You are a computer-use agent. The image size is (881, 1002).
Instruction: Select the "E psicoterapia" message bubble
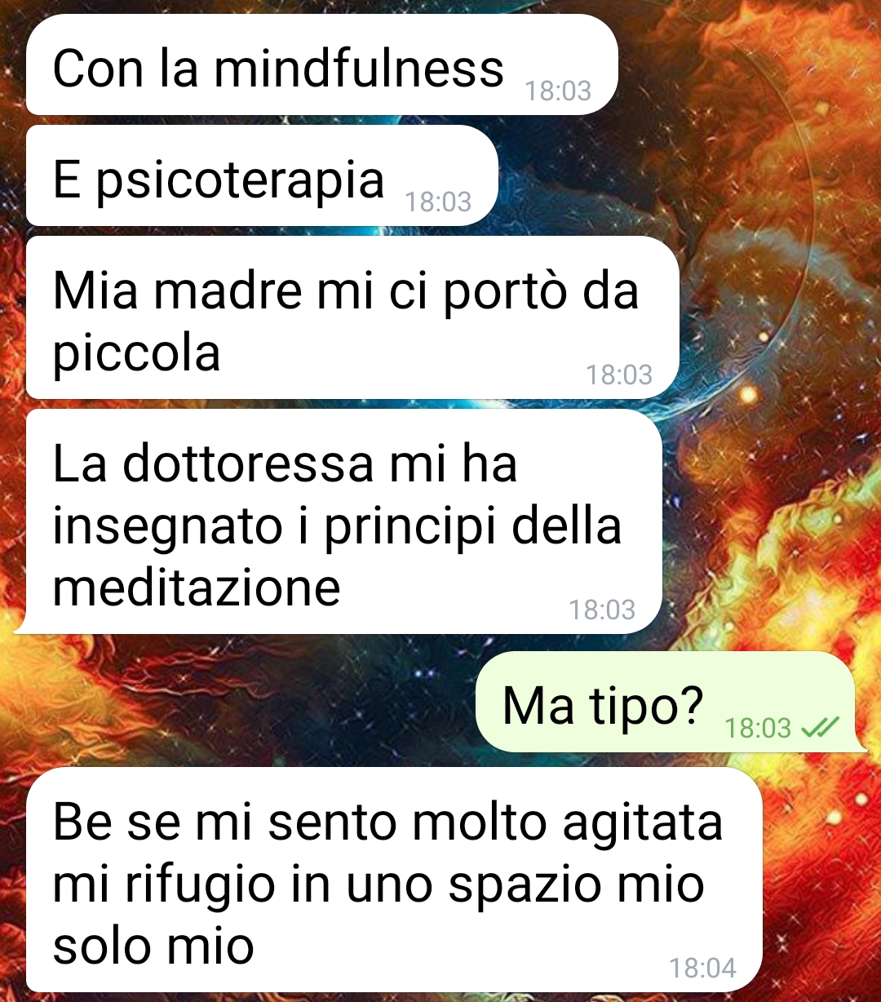pyautogui.click(x=262, y=175)
